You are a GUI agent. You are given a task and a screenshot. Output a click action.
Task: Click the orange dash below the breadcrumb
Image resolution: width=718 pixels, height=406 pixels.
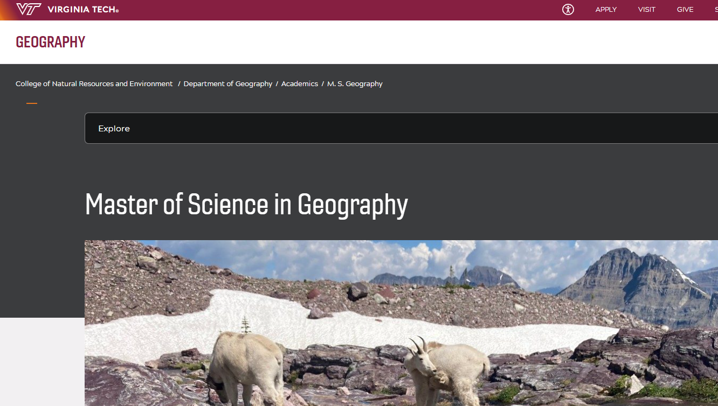click(x=32, y=103)
